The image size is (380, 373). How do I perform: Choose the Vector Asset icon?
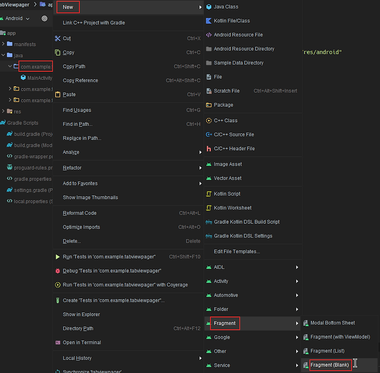click(209, 178)
